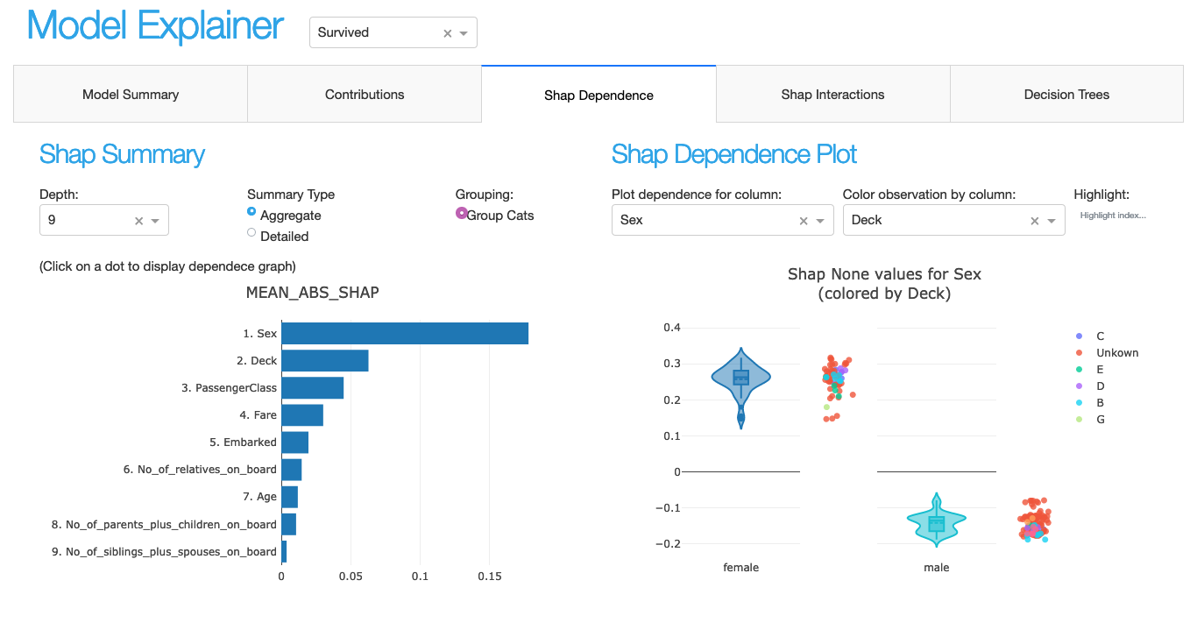The height and width of the screenshot is (630, 1197).
Task: Clear the Deck selection with its x icon
Action: click(1034, 220)
